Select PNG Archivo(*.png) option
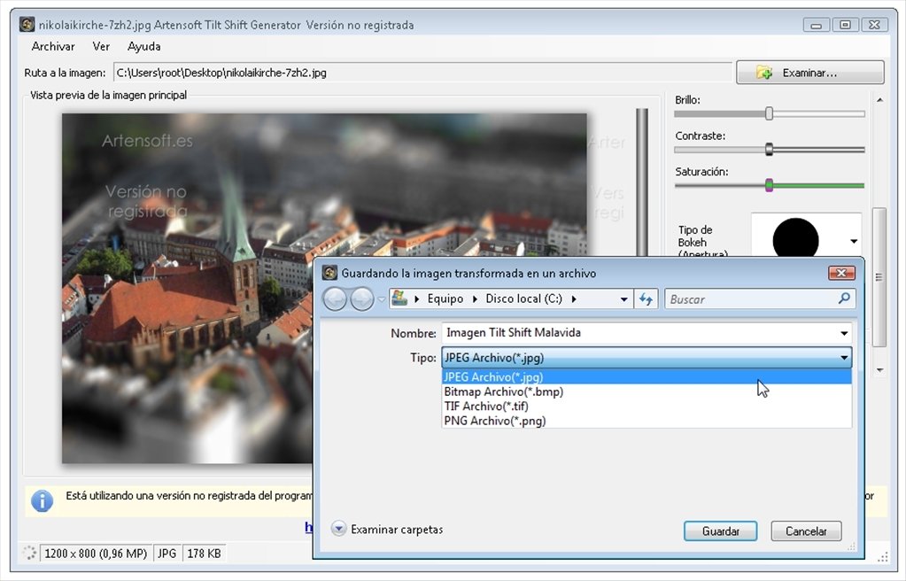 [647, 421]
